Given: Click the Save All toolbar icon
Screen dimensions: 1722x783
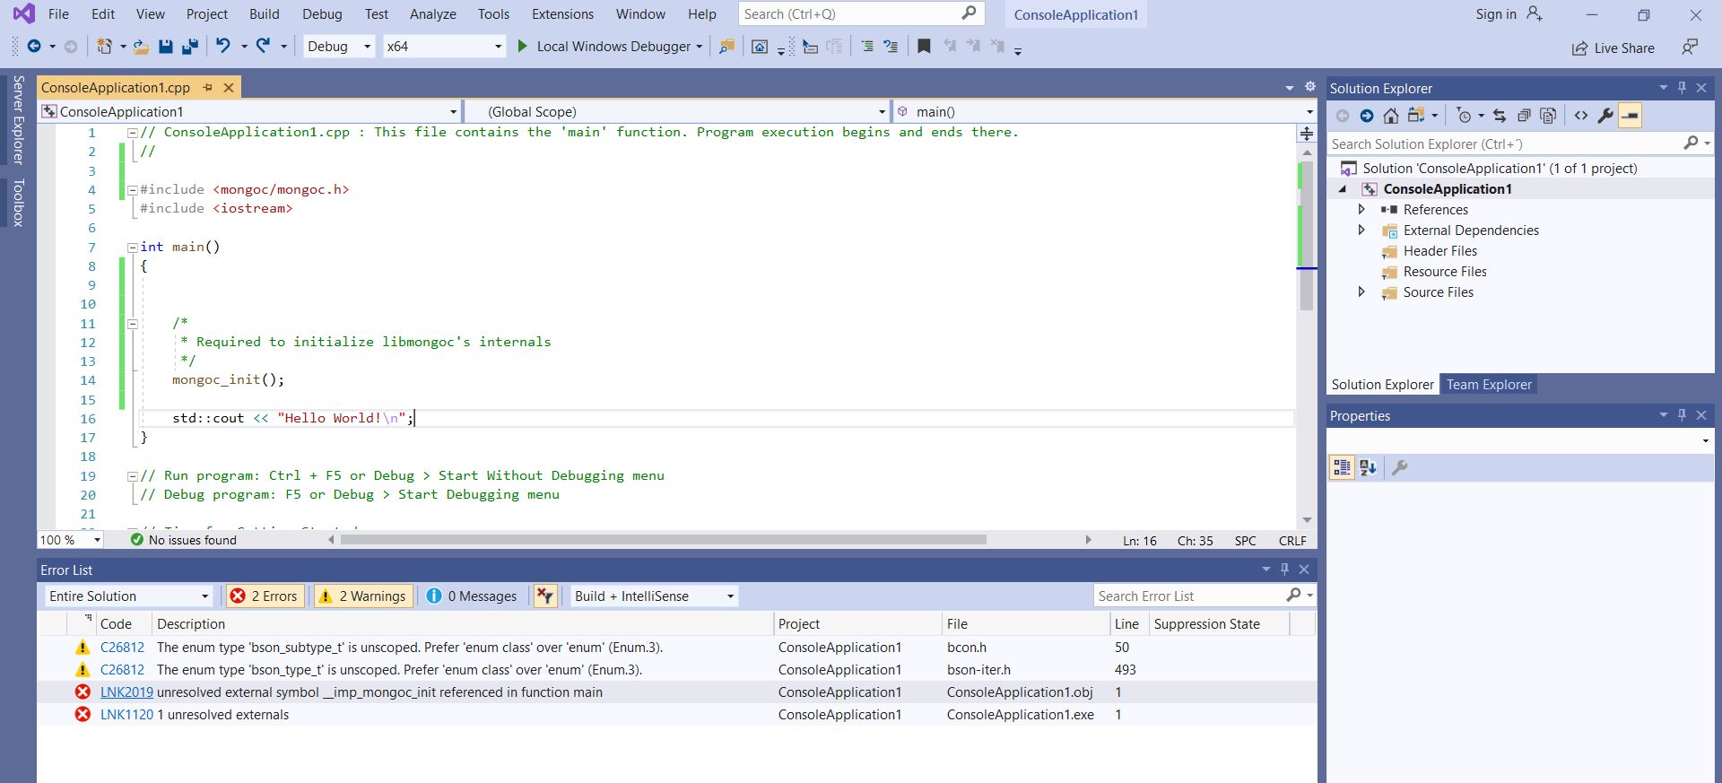Looking at the screenshot, I should [189, 47].
